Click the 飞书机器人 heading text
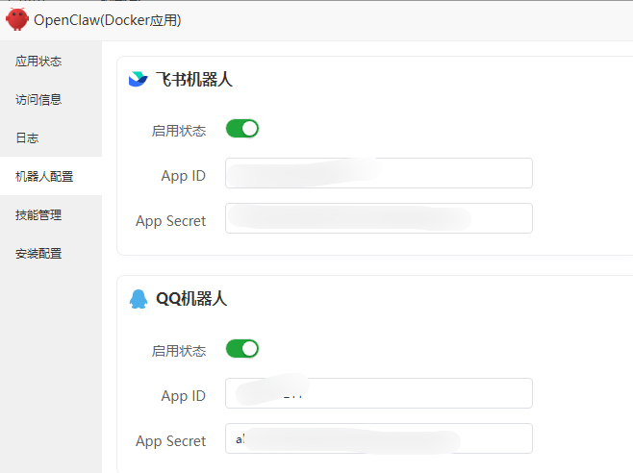Viewport: 633px width, 473px height. tap(194, 79)
